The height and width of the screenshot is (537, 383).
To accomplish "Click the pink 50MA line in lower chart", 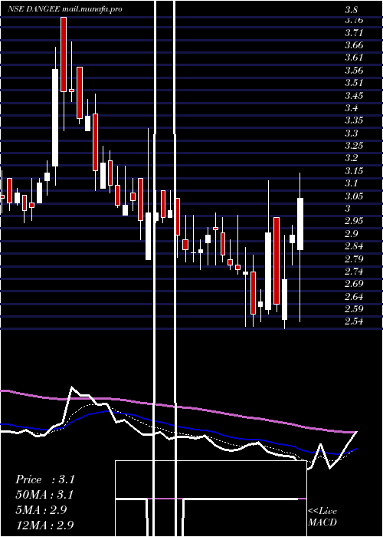I will (178, 407).
